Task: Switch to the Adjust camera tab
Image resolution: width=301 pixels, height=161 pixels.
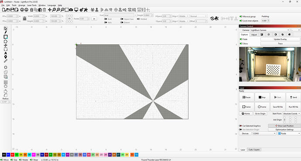Action: [x=254, y=35]
